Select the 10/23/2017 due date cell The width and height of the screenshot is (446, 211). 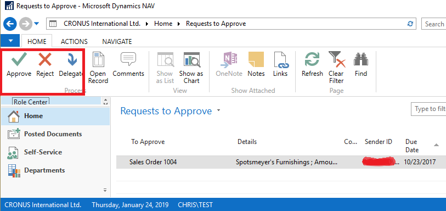[x=420, y=162]
